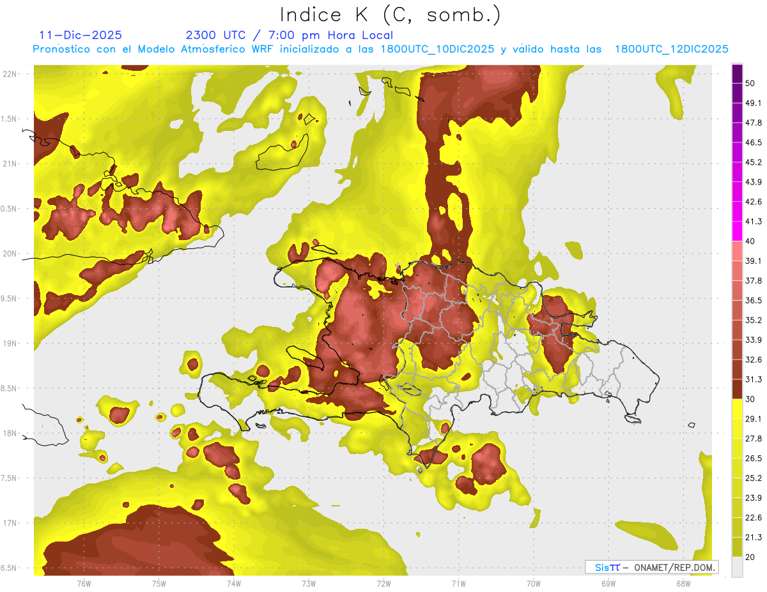Click the color bar label "41.3"
The width and height of the screenshot is (767, 592).
click(x=754, y=222)
